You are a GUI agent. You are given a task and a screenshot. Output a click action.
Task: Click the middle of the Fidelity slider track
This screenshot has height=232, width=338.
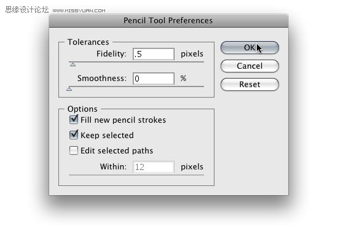click(136, 62)
